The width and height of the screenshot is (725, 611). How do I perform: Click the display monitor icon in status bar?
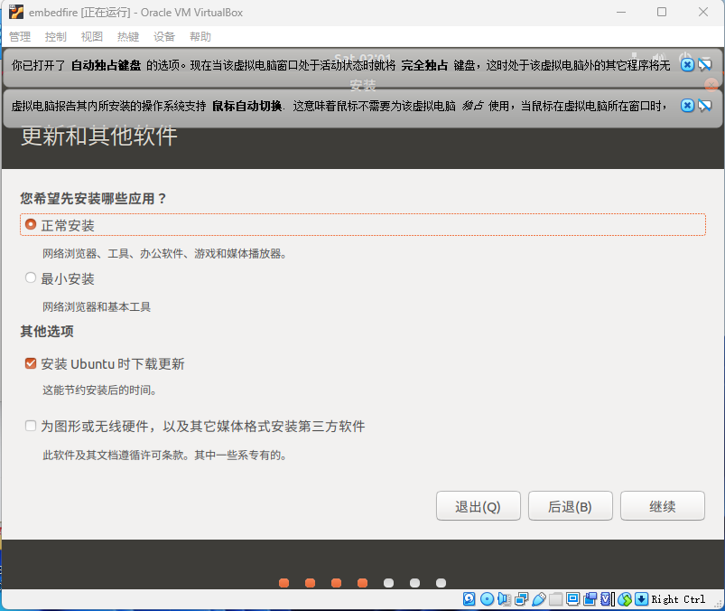573,599
